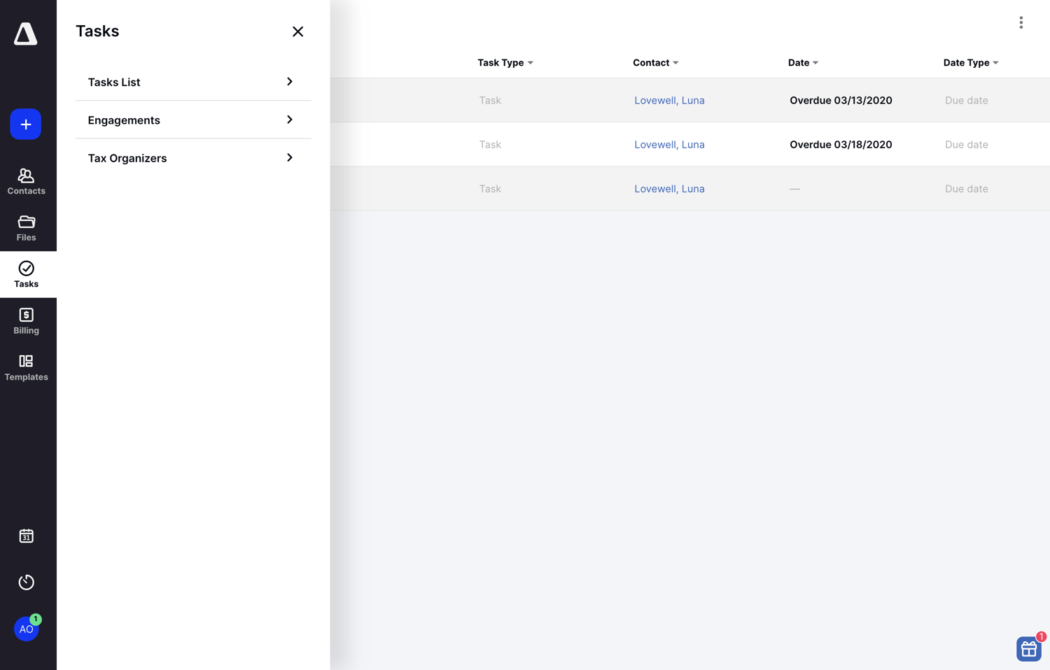Open the time tracking clock icon

click(26, 582)
